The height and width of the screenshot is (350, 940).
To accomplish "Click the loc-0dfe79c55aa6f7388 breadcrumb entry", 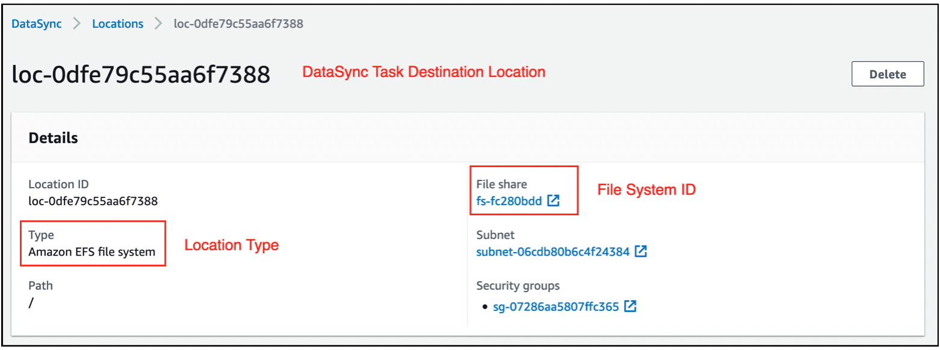I will (239, 23).
